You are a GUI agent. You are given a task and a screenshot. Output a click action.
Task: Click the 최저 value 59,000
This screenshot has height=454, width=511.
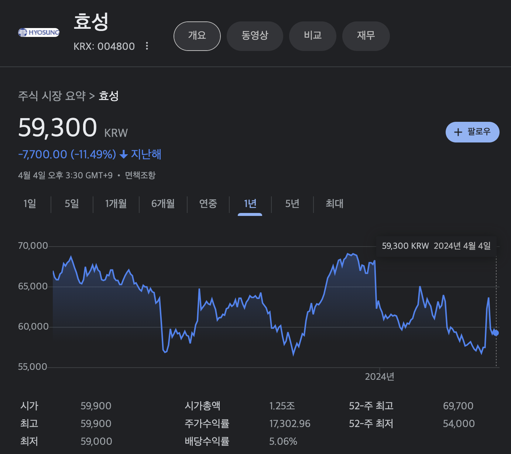[96, 441]
